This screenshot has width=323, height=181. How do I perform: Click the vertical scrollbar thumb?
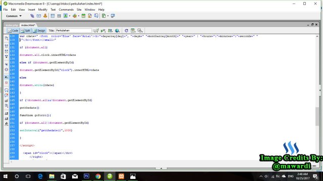click(317, 116)
